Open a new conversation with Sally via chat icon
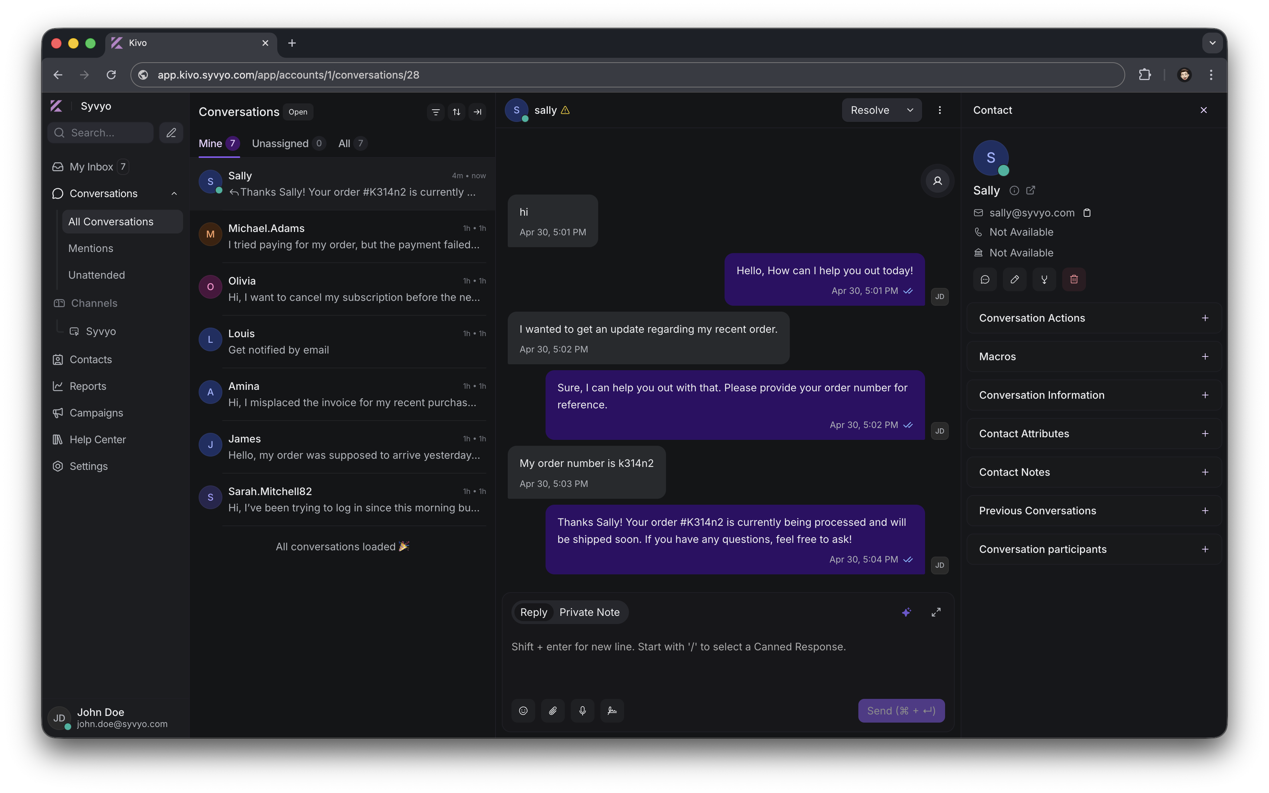The width and height of the screenshot is (1269, 793). tap(985, 279)
